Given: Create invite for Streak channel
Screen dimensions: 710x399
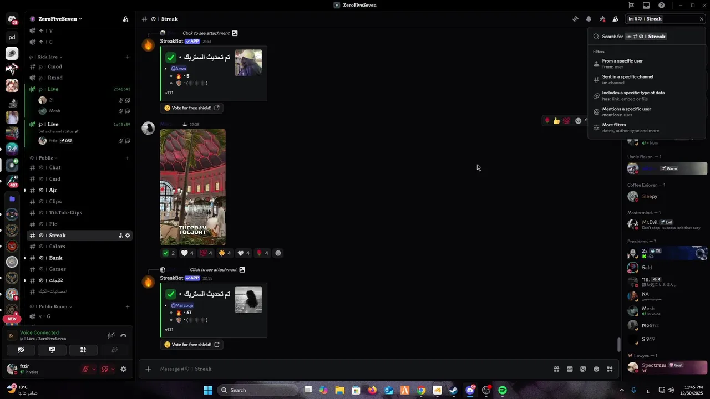Looking at the screenshot, I should tap(120, 236).
